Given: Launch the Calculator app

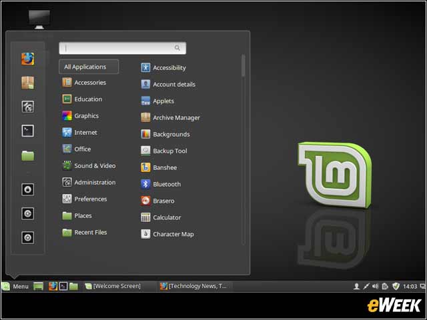Looking at the screenshot, I should click(161, 217).
